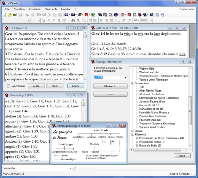198x178 pixels.
Task: Open the Strumenti menu
Action: pyautogui.click(x=51, y=9)
